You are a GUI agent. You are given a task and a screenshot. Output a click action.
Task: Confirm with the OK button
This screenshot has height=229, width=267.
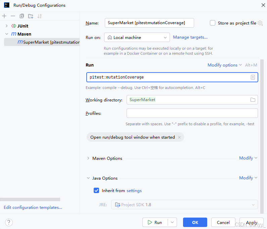click(x=195, y=222)
